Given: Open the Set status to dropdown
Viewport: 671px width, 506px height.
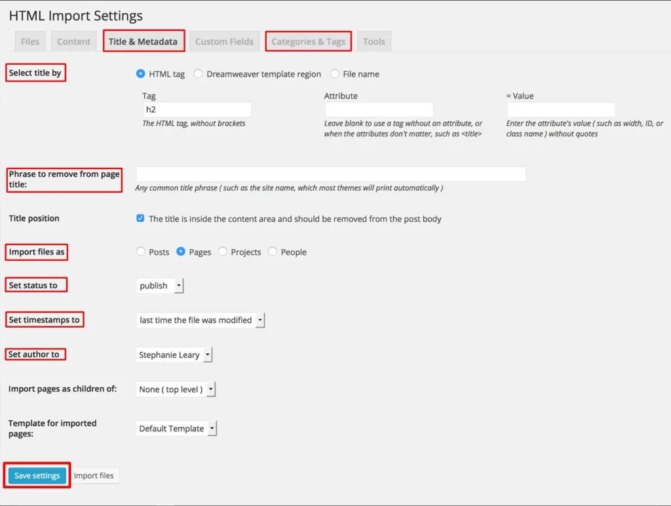Looking at the screenshot, I should [161, 286].
